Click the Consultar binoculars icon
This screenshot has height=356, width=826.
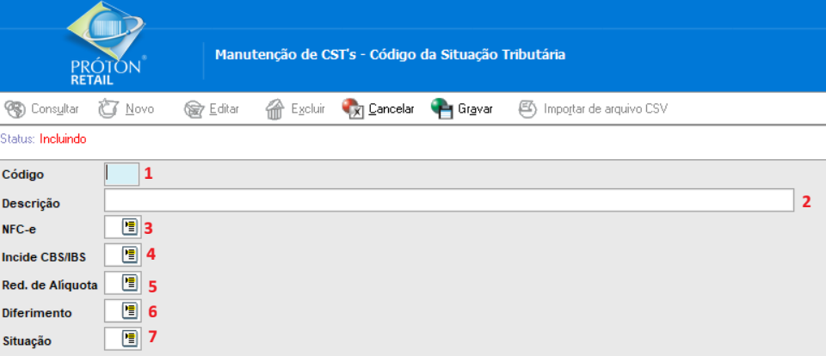15,109
